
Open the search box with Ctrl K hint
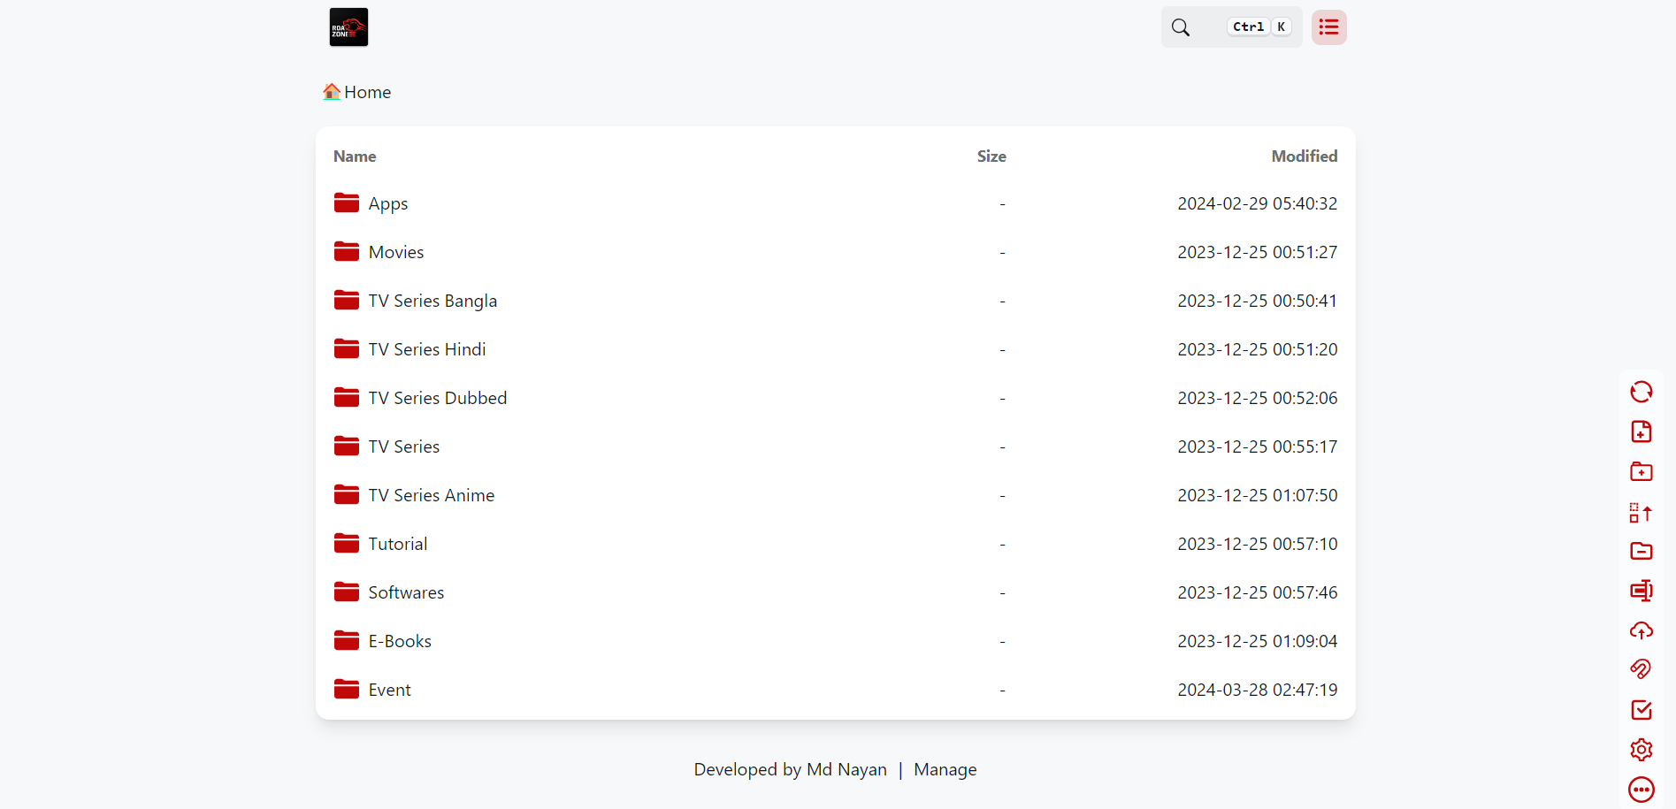[x=1230, y=27]
